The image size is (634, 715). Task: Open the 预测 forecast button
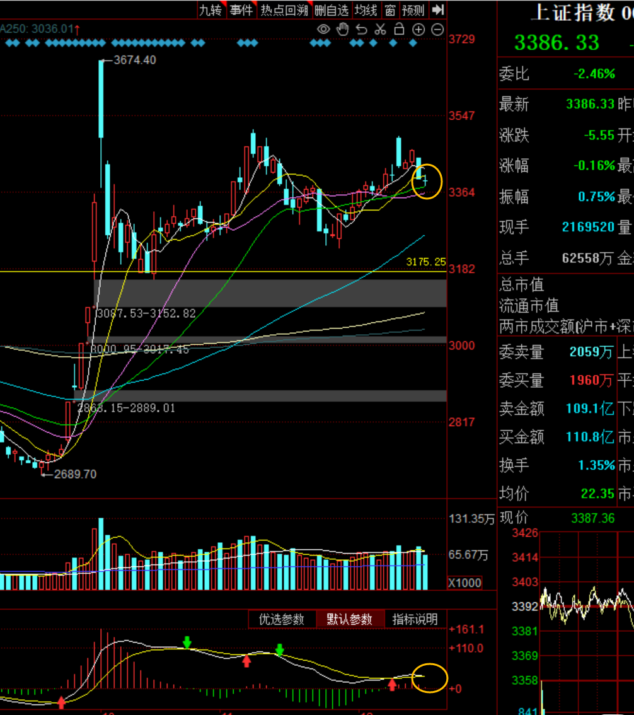point(413,10)
